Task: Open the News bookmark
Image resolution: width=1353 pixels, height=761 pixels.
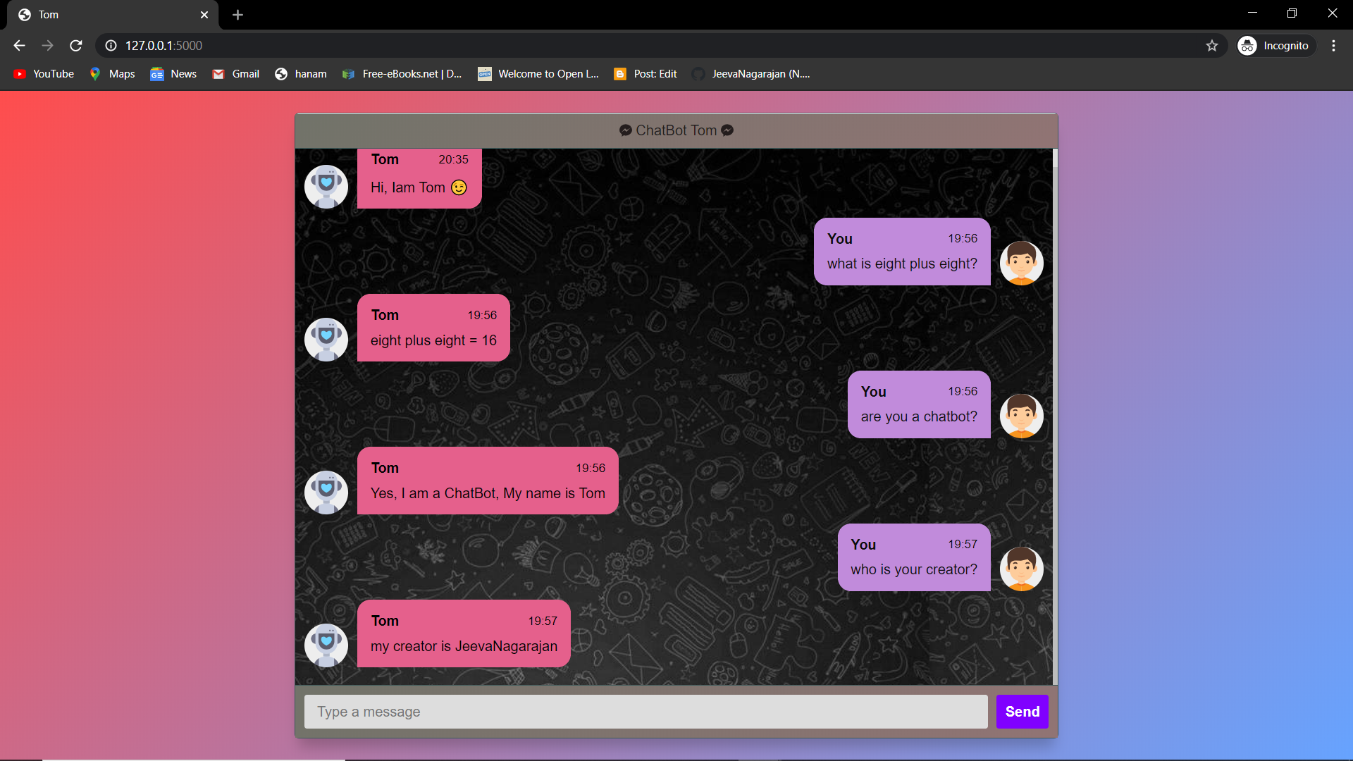Action: (x=173, y=74)
